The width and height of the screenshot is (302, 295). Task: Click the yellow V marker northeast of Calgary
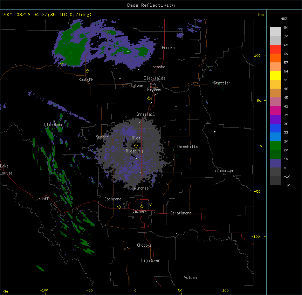click(x=150, y=205)
